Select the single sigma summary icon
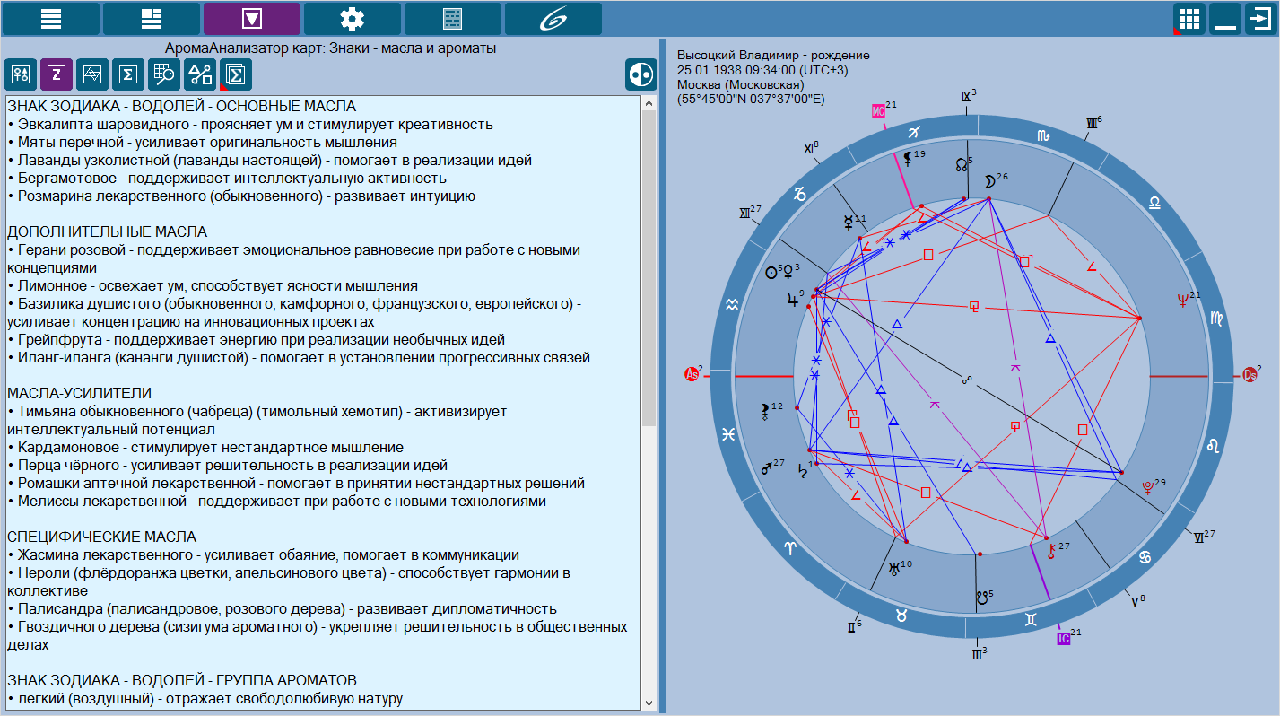The width and height of the screenshot is (1280, 716). (128, 75)
